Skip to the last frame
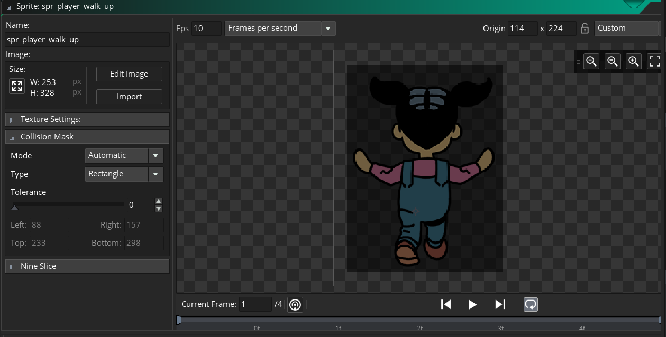This screenshot has width=666, height=337. (x=500, y=304)
